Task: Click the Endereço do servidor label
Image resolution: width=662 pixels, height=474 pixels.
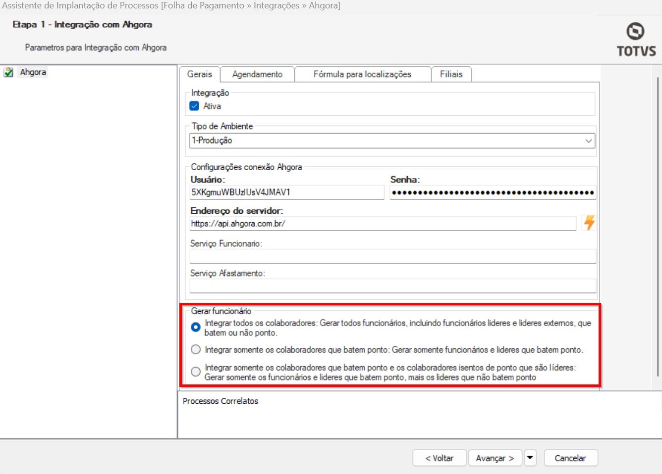Action: click(x=237, y=211)
